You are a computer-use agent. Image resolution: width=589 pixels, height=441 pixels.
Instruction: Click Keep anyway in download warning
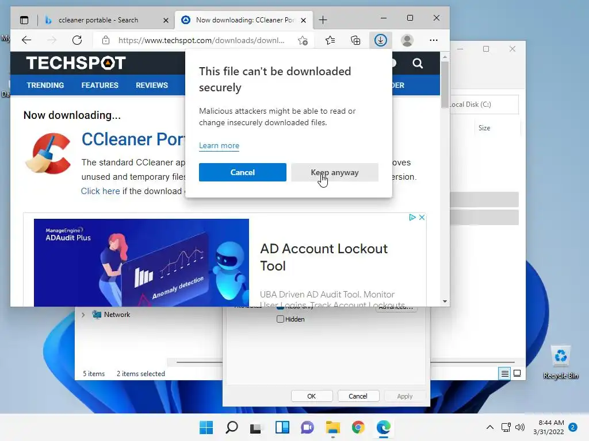click(335, 172)
